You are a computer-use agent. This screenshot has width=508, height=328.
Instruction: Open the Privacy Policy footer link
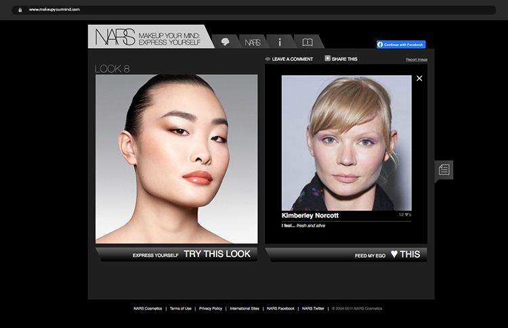click(211, 308)
